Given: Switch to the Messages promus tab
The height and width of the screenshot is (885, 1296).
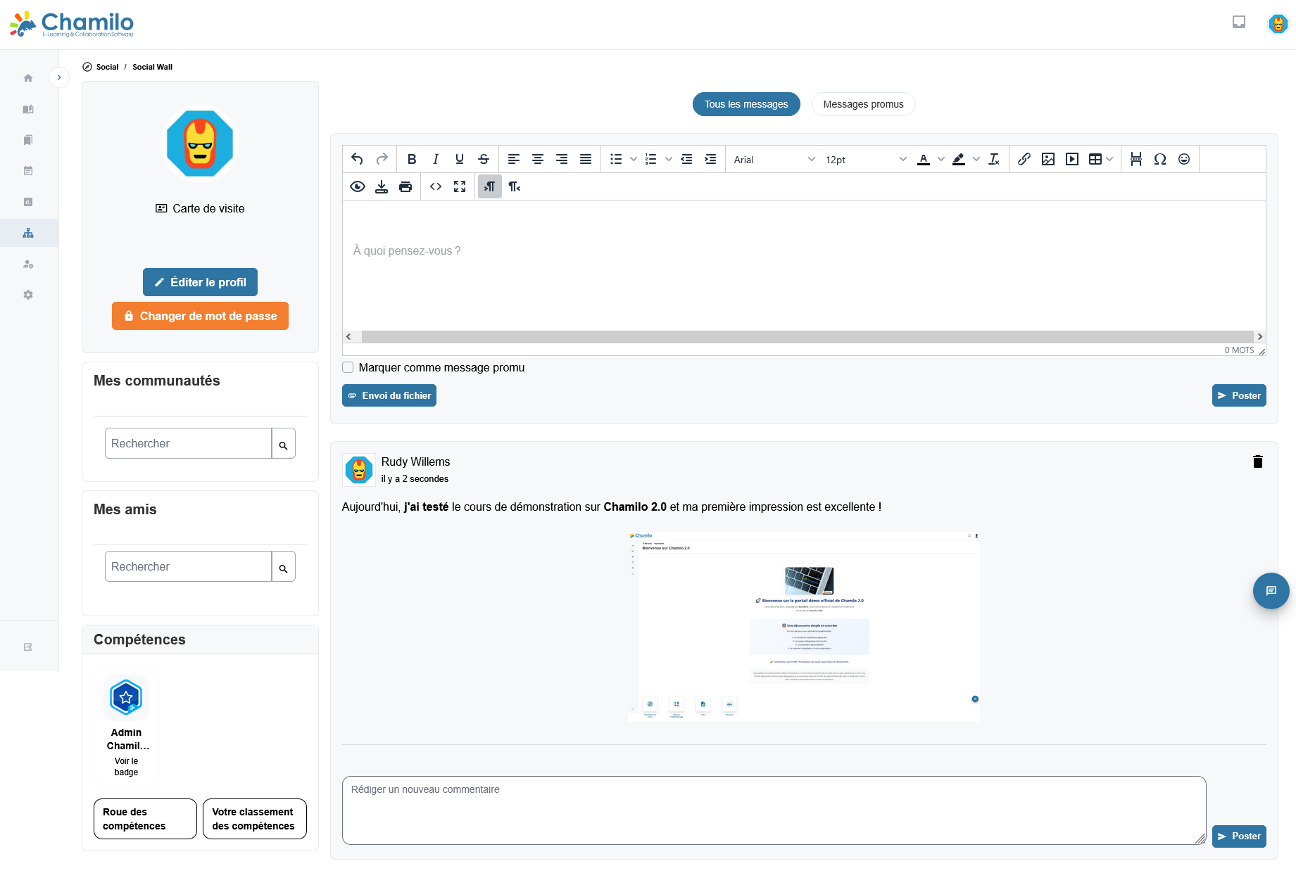Looking at the screenshot, I should [x=863, y=104].
